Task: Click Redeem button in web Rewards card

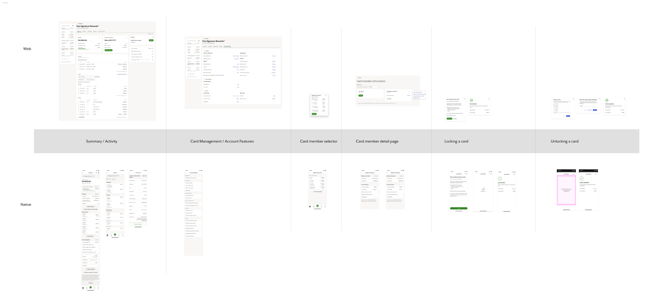Action: (151, 40)
